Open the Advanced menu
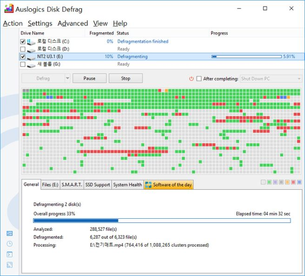Screen dimensions: 305x276 pyautogui.click(x=73, y=23)
